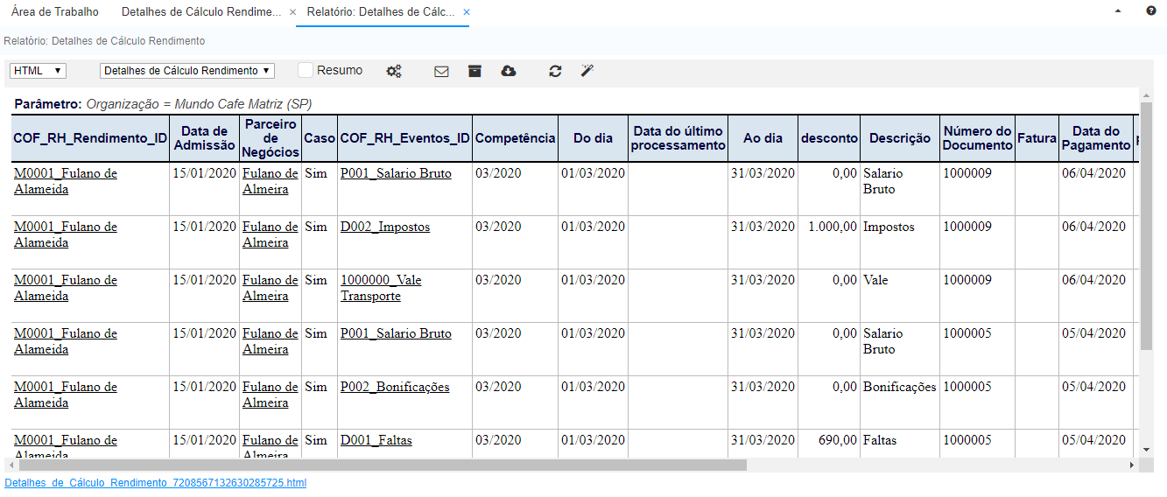Image resolution: width=1167 pixels, height=497 pixels.
Task: Expand the Detalhes de Cálculo Rendimento dropdown
Action: pyautogui.click(x=187, y=71)
